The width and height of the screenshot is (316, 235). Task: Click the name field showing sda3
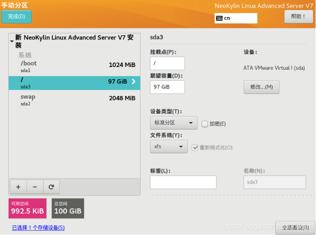(x=274, y=182)
